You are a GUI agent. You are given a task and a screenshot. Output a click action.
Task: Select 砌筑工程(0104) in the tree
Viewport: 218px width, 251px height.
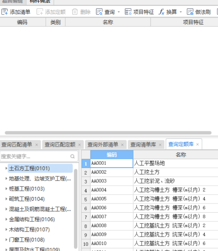click(x=27, y=199)
